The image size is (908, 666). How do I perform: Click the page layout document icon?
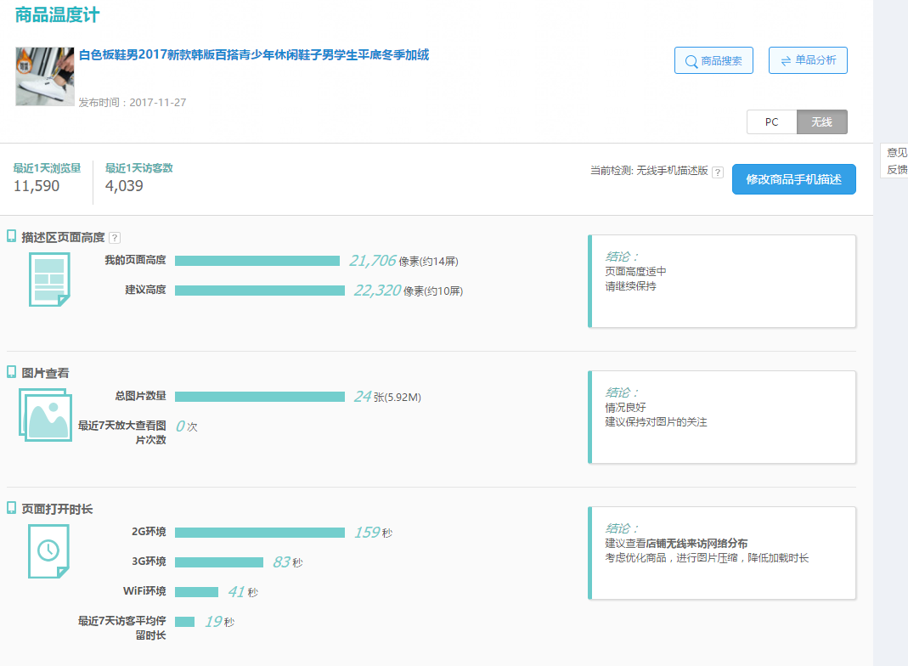tap(49, 279)
